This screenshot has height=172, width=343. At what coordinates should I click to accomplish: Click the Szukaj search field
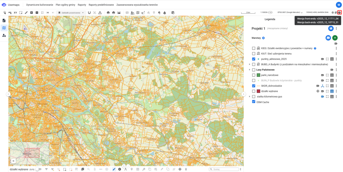[224, 169]
